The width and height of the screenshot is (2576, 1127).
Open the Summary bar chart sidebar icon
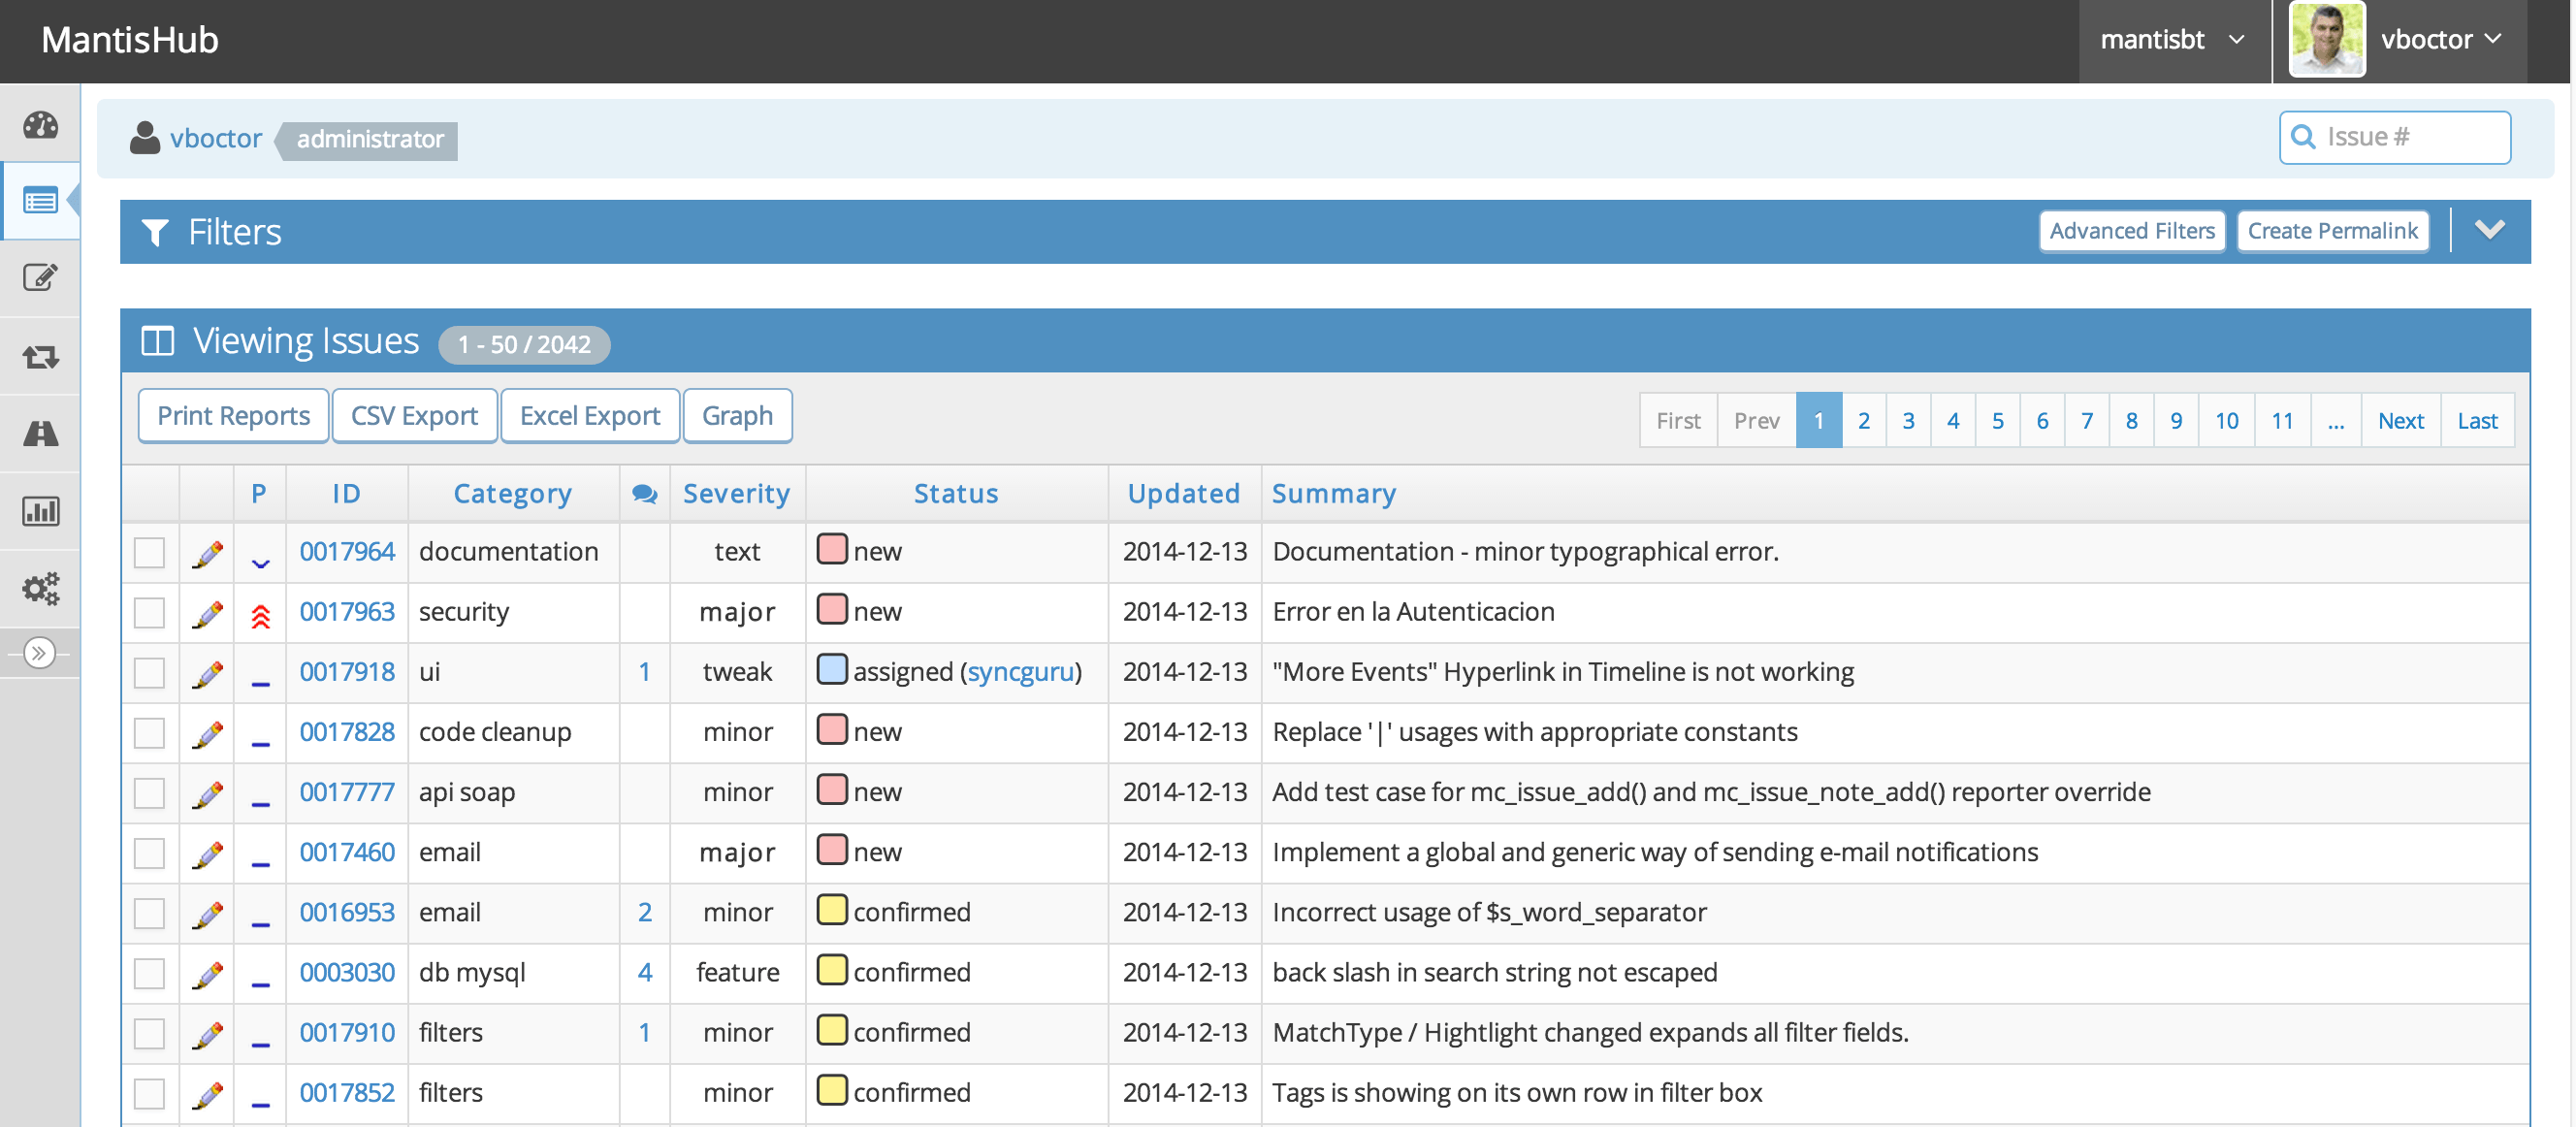pos(40,511)
